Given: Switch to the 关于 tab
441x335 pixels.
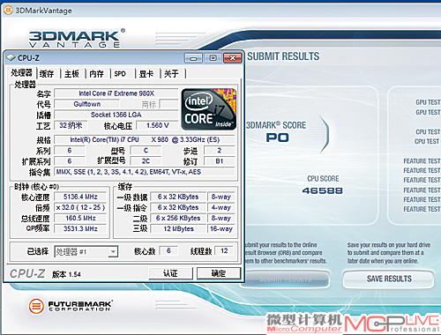Looking at the screenshot, I should 171,74.
